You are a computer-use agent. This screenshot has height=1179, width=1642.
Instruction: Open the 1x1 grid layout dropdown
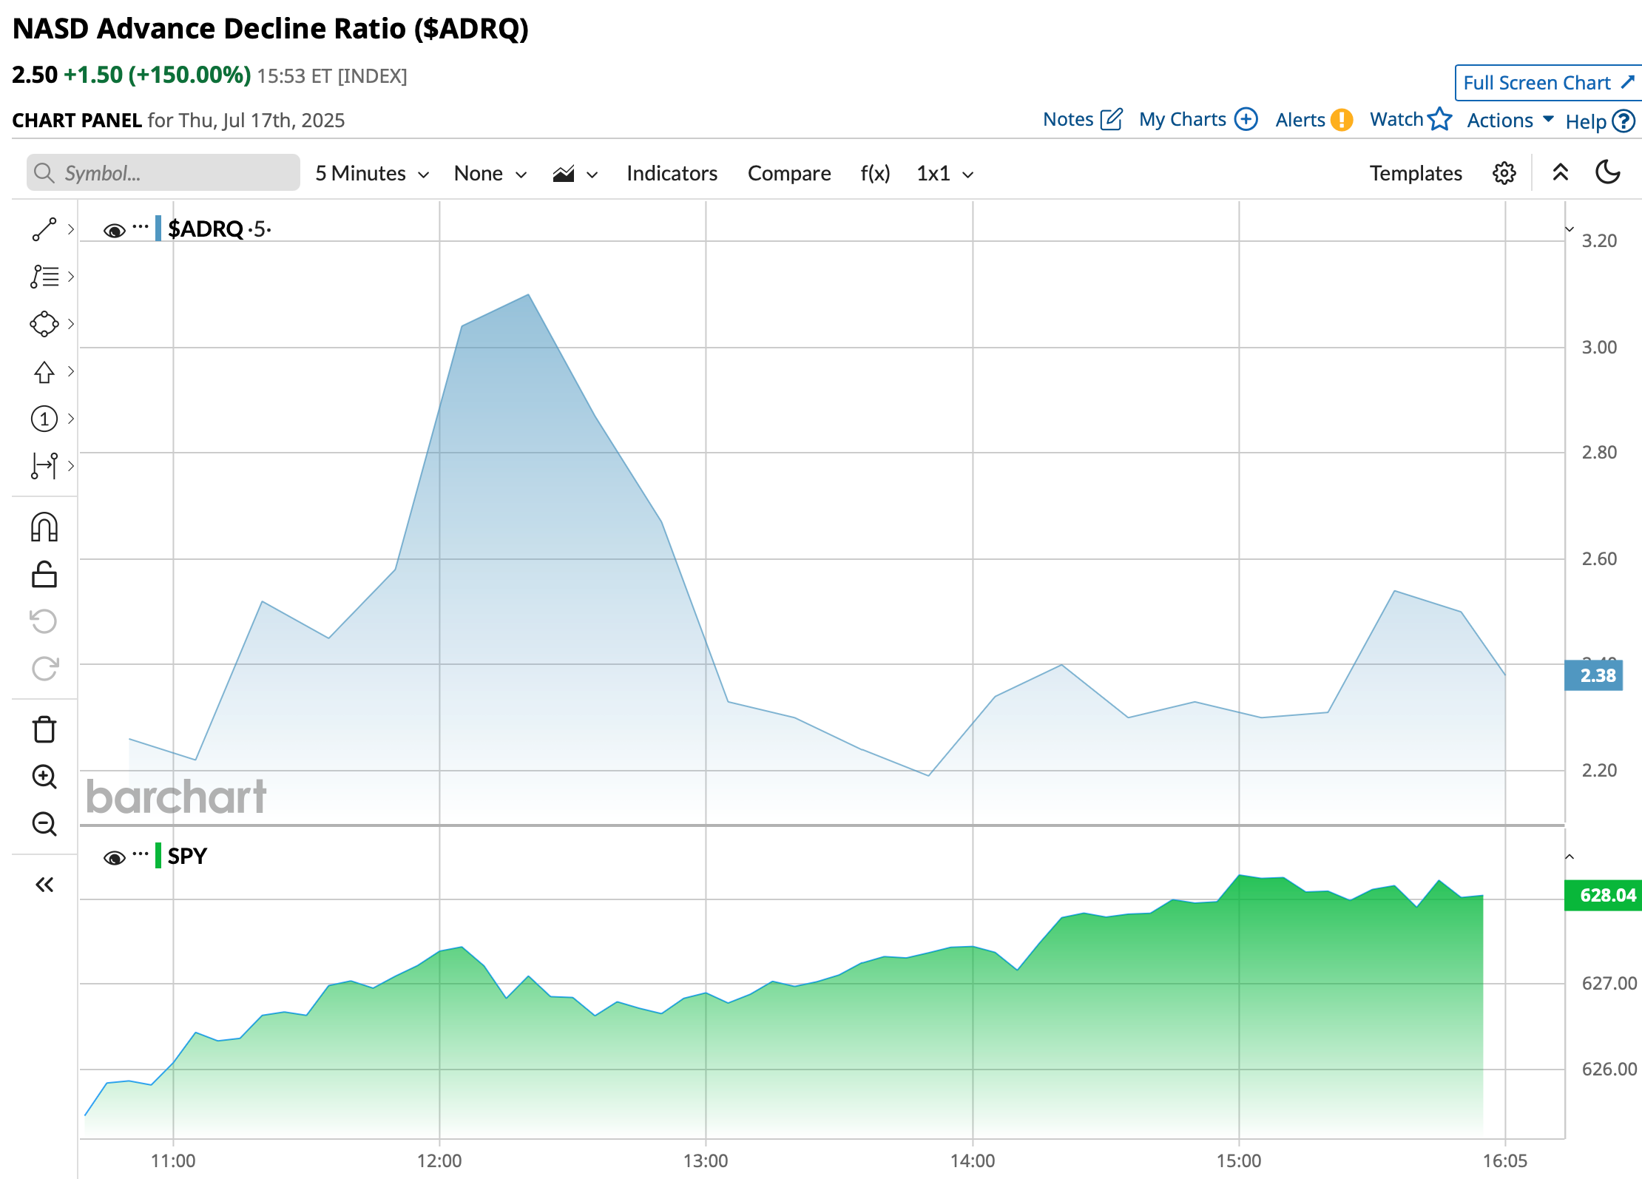click(x=945, y=173)
